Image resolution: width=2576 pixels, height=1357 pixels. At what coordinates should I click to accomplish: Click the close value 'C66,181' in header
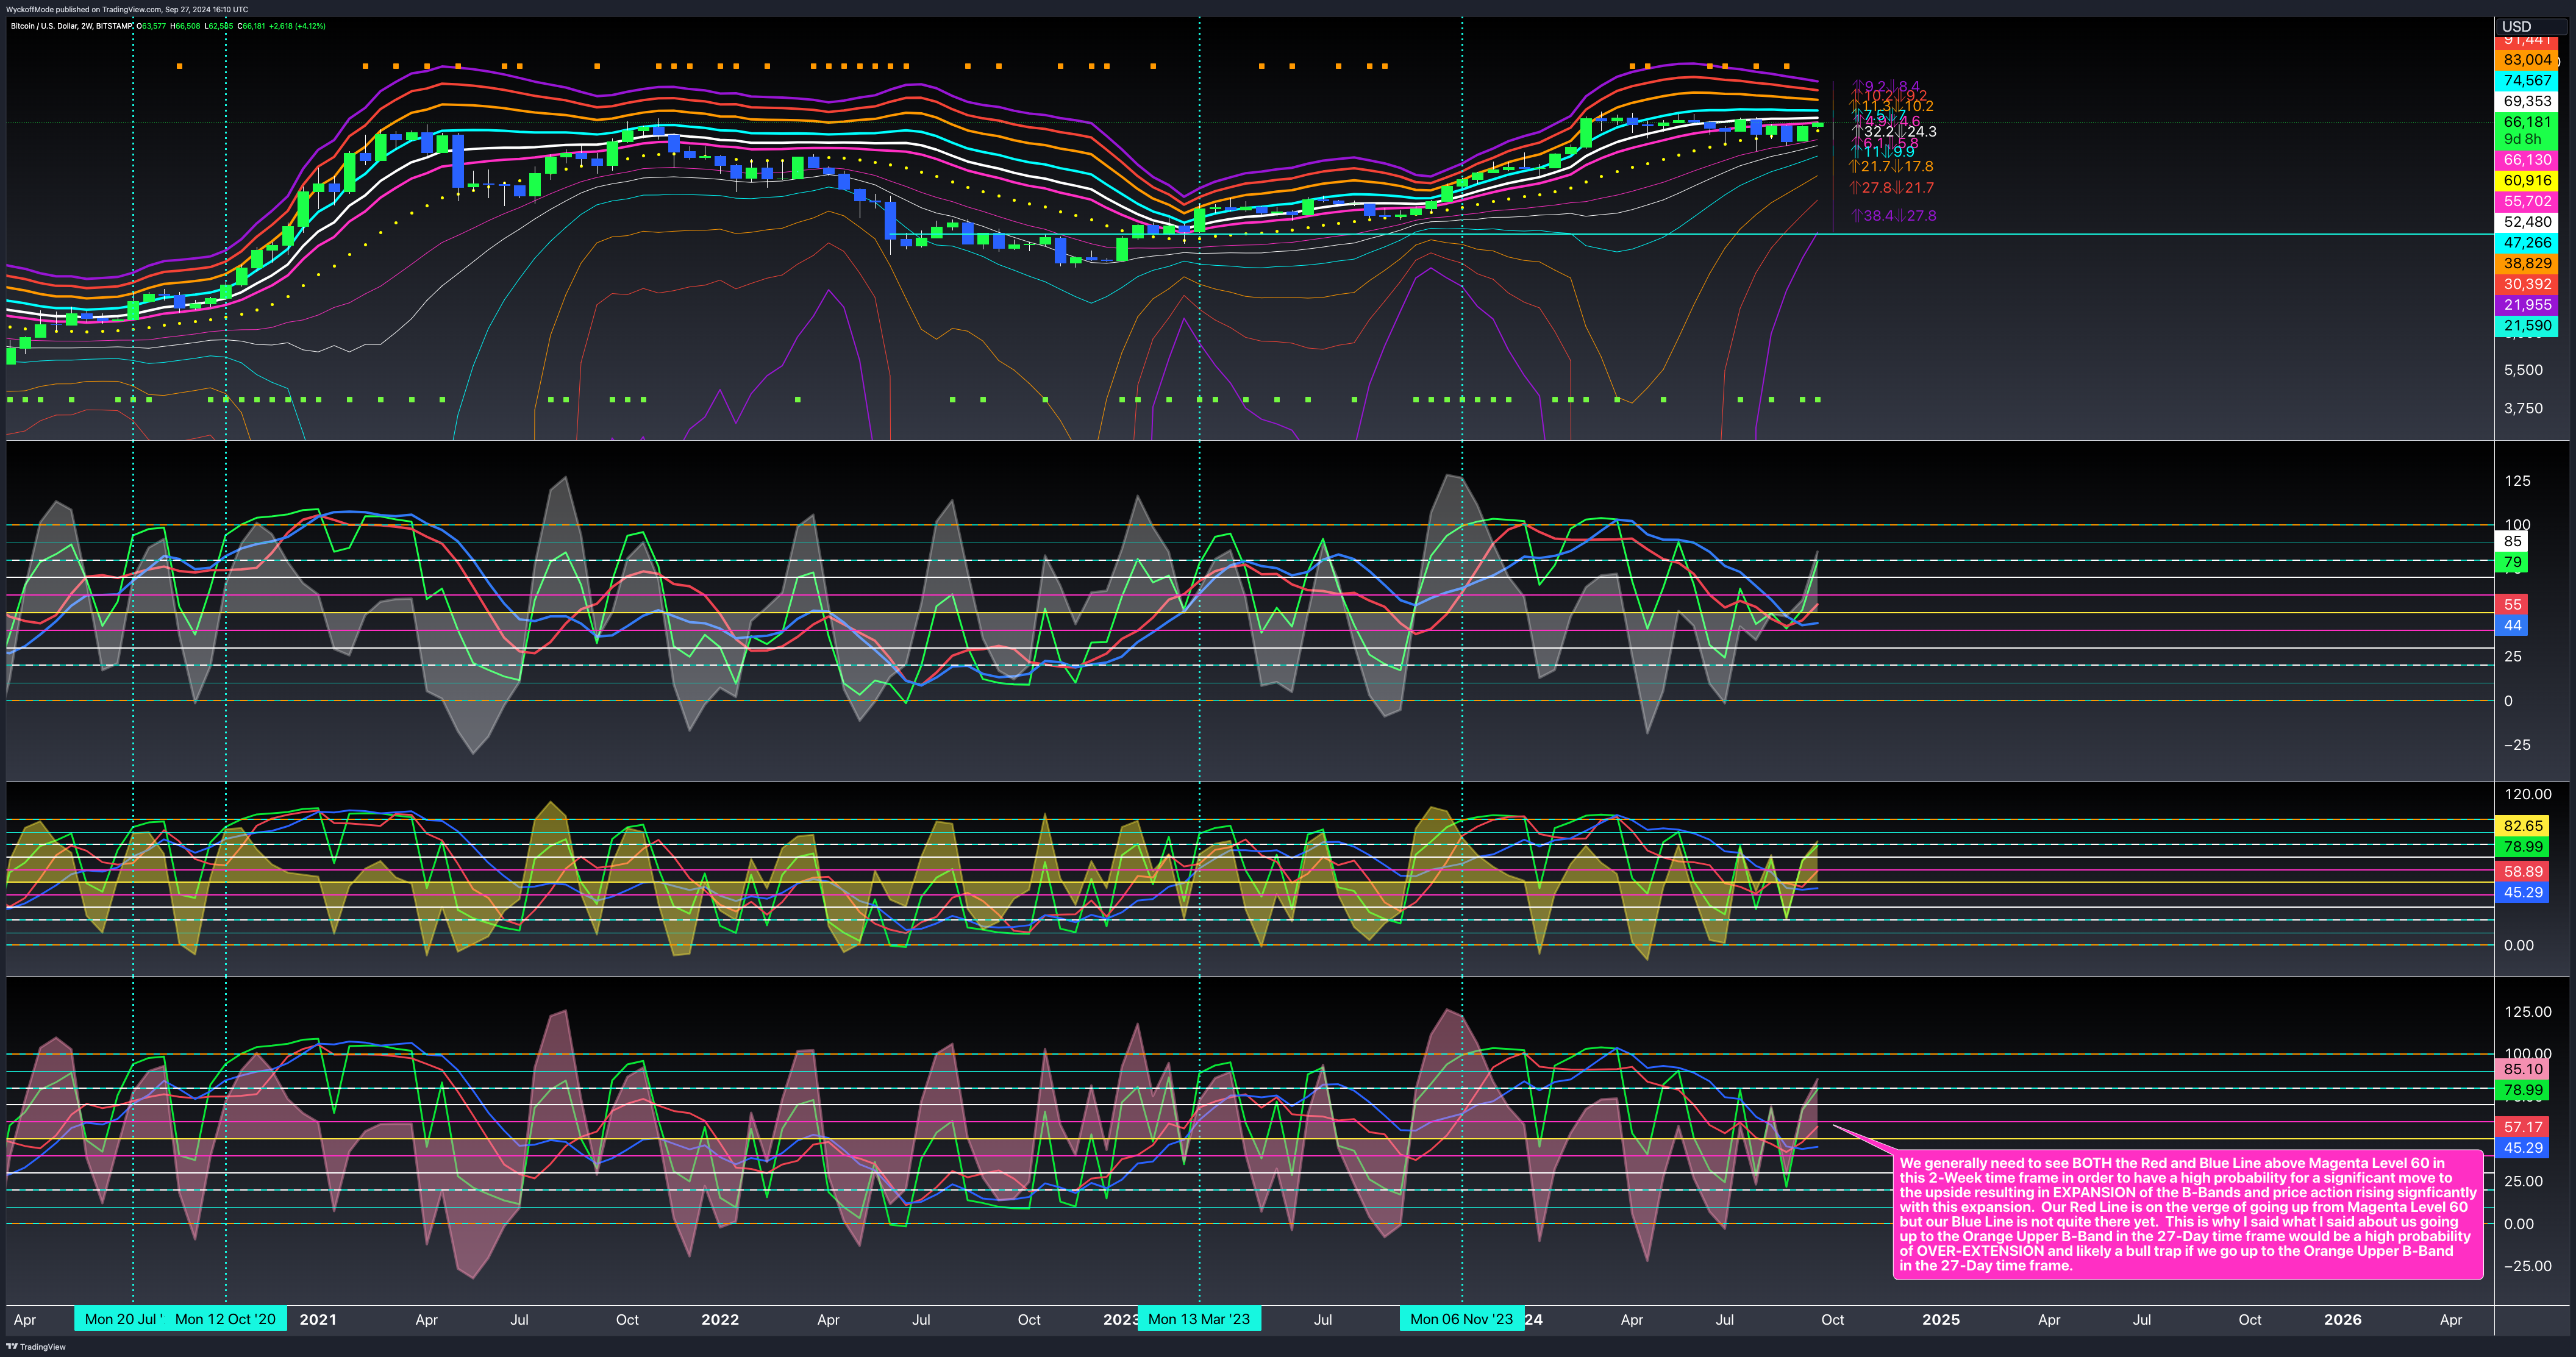pos(251,26)
